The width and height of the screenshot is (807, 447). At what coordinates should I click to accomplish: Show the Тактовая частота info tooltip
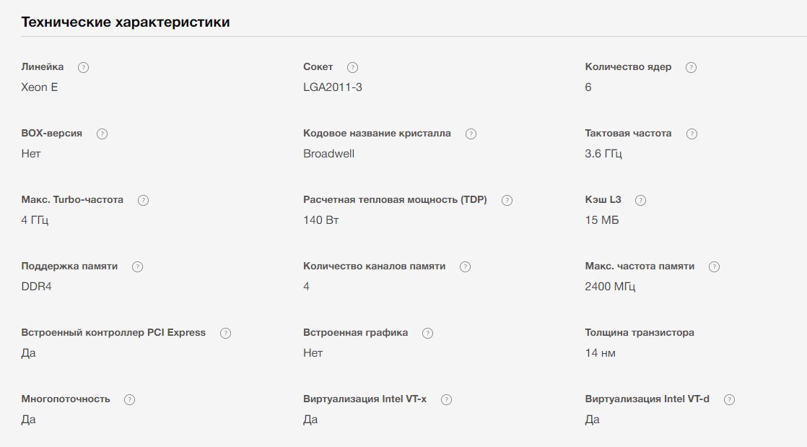coord(692,134)
